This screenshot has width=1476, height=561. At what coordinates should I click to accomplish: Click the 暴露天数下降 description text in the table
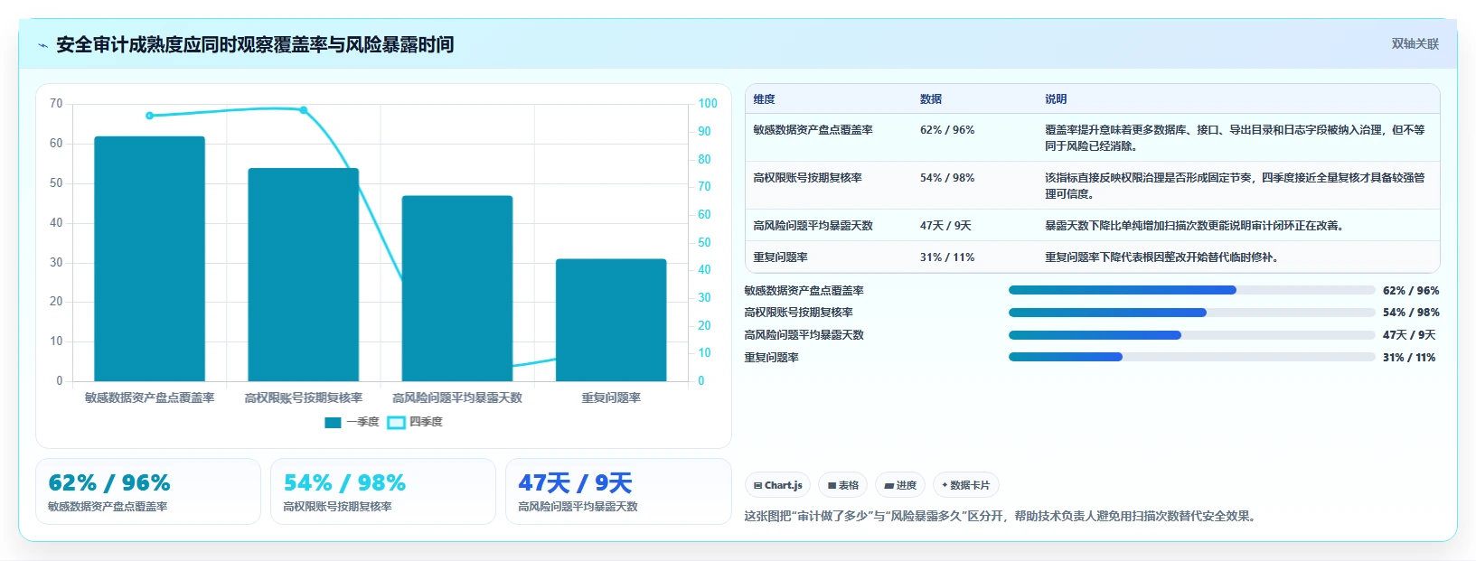(x=1194, y=226)
